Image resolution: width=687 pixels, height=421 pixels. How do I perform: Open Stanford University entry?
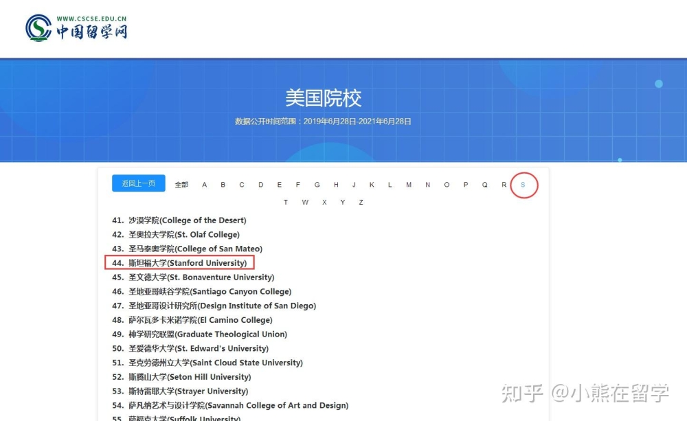pos(179,263)
